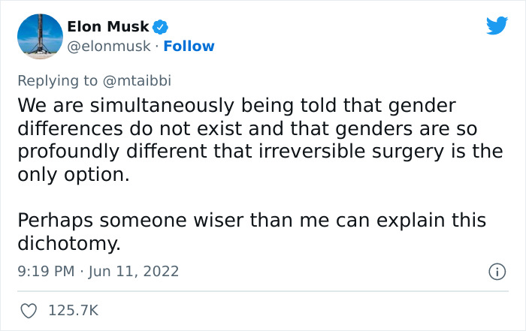Click the Elon Musk display name

[x=108, y=27]
